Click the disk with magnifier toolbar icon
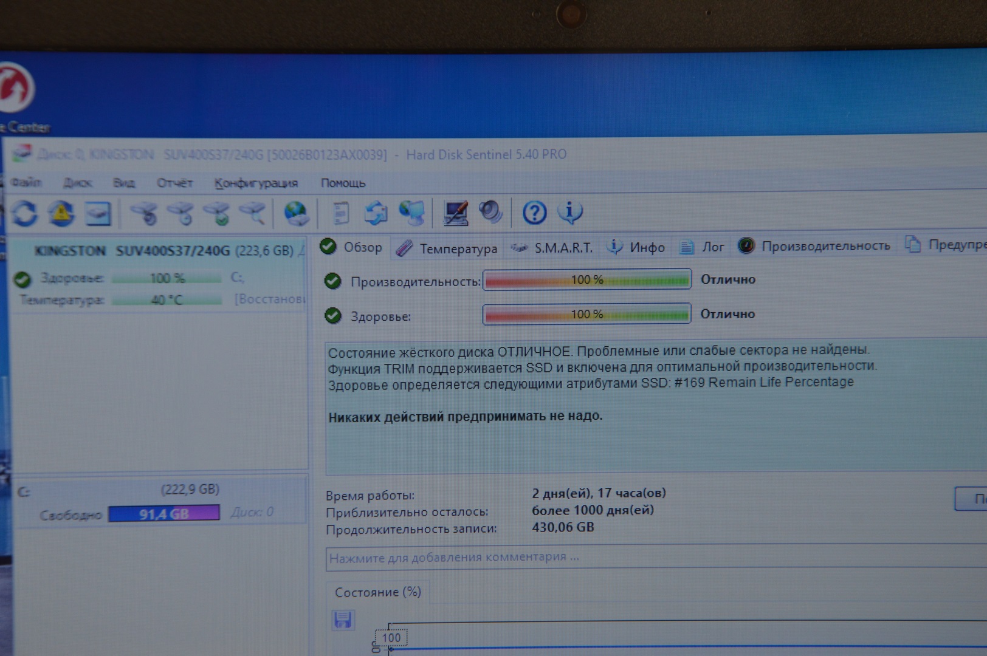 click(x=252, y=213)
